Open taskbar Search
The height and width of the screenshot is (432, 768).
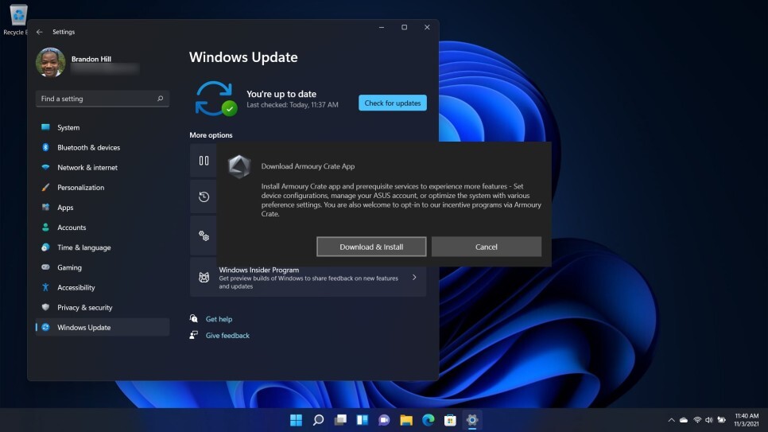(x=318, y=420)
